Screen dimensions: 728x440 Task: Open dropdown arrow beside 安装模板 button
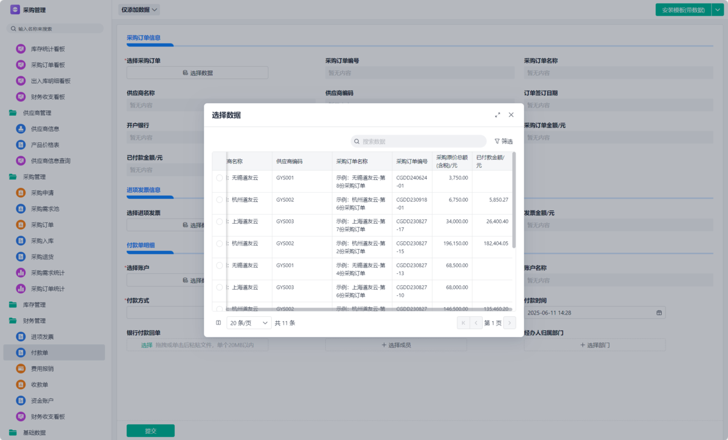pyautogui.click(x=716, y=10)
